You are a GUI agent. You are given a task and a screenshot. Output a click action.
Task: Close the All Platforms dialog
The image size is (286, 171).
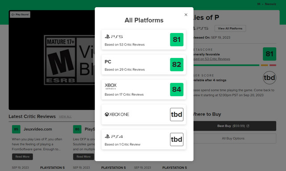pyautogui.click(x=186, y=15)
